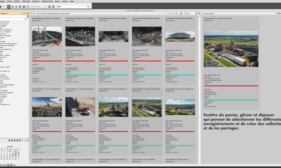Select day 25 in the calendar

[15, 157]
